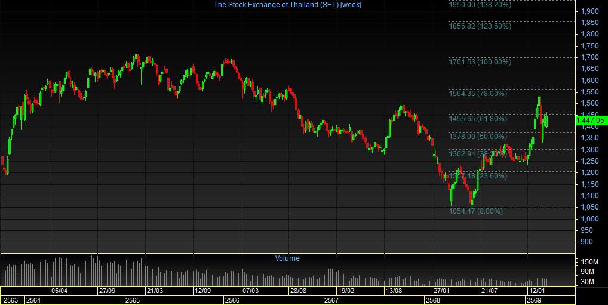This screenshot has height=305, width=608.
Task: Click the 1701.53 (100.00%) Fibonacci level label
Action: point(480,61)
